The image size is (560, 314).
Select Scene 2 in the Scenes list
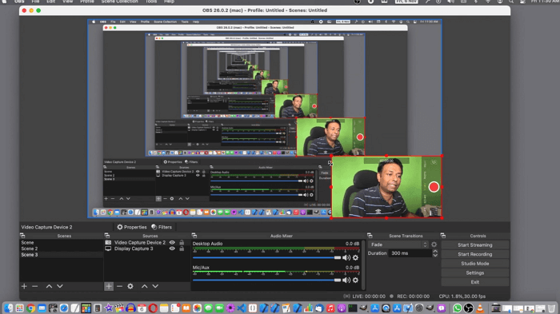[61, 248]
